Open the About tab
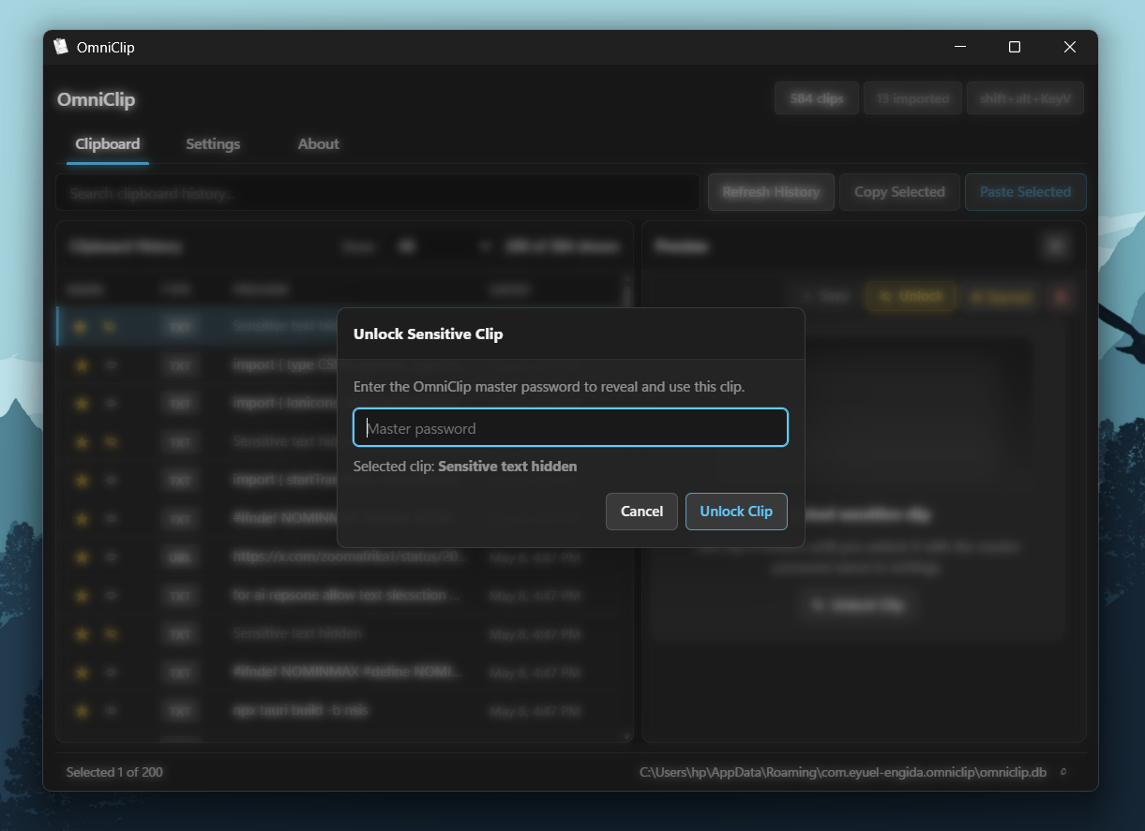The image size is (1145, 831). coord(319,144)
